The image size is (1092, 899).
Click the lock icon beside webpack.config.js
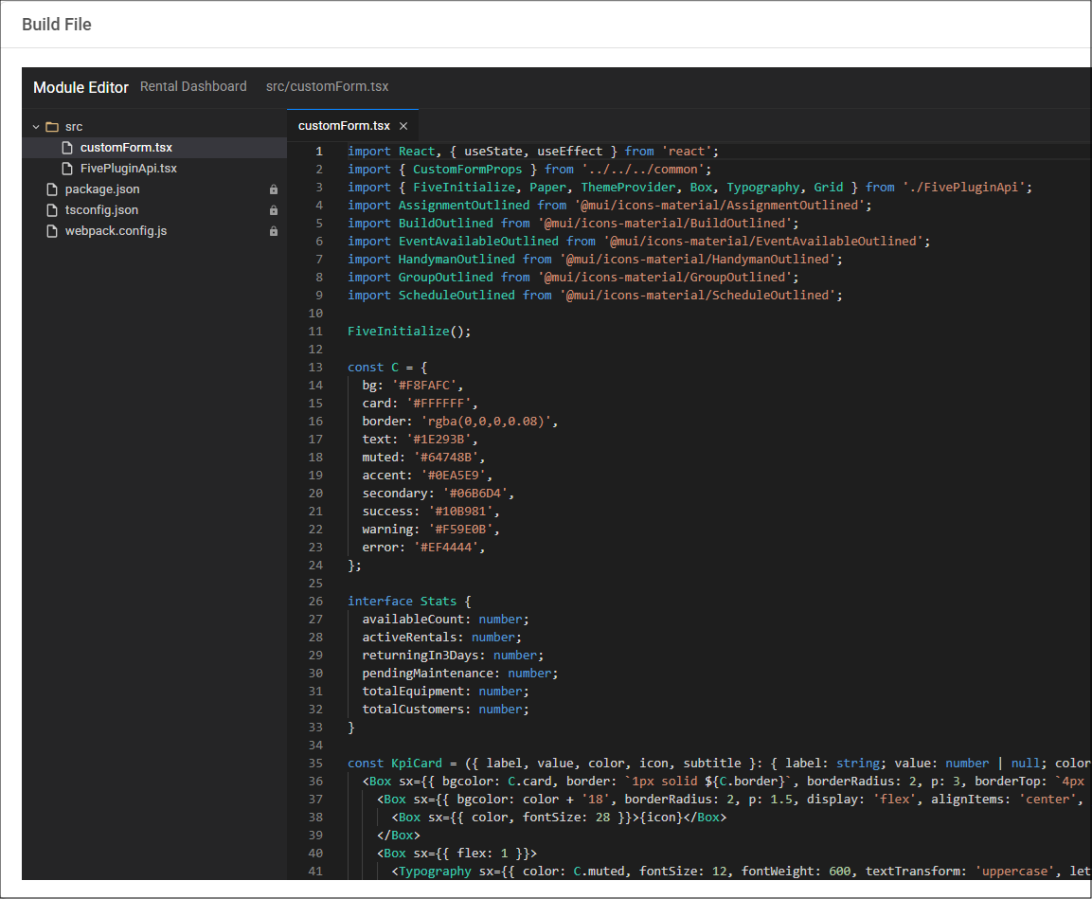[274, 231]
